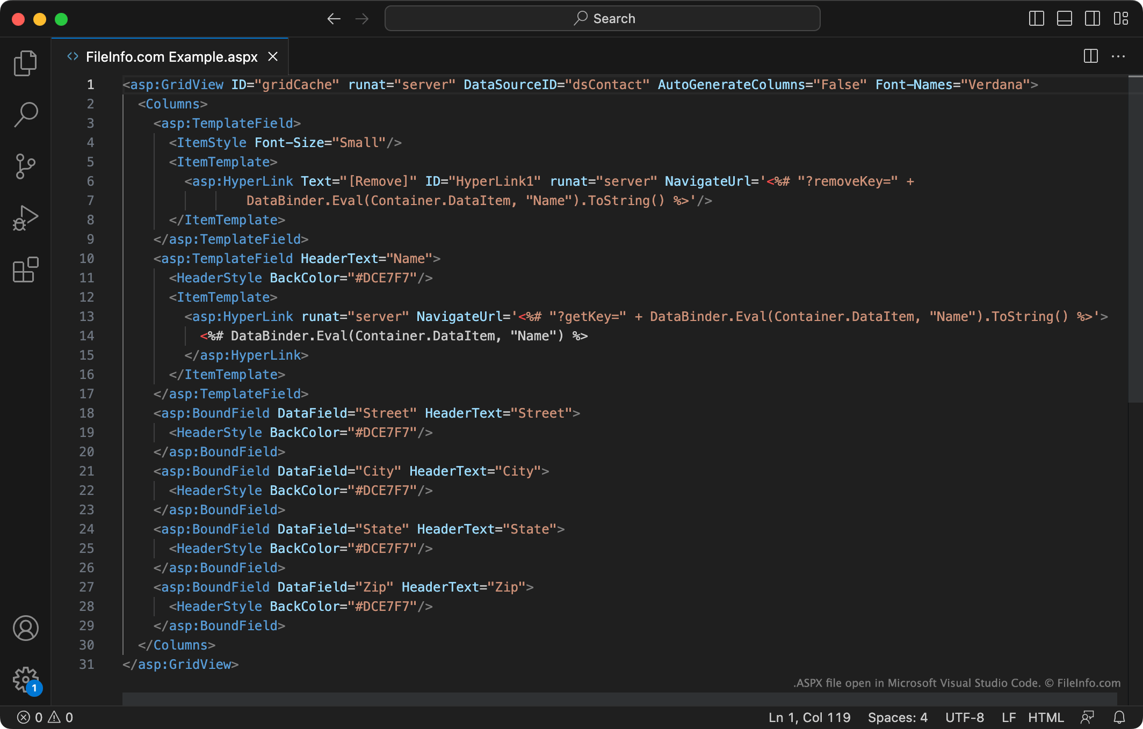Open the Explorer view in activity bar
The height and width of the screenshot is (729, 1143).
25,63
